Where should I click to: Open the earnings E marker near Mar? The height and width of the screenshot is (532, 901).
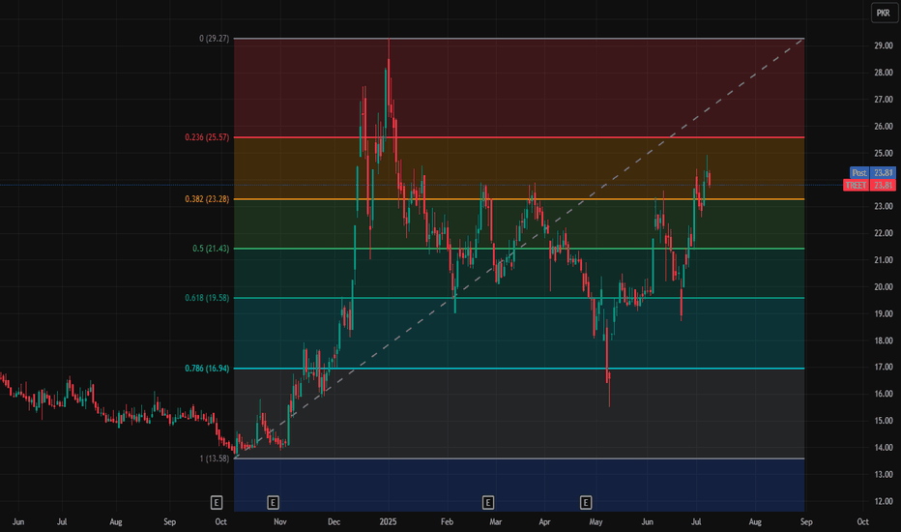488,503
